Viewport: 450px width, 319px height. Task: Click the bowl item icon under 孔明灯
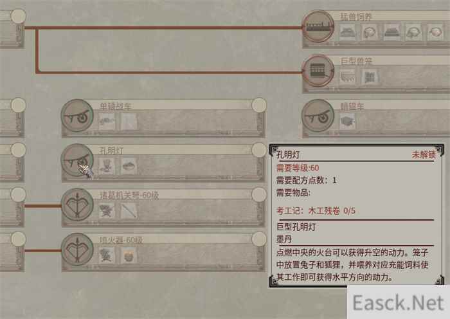[x=129, y=166]
